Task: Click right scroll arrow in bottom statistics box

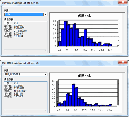Action: [45, 111]
